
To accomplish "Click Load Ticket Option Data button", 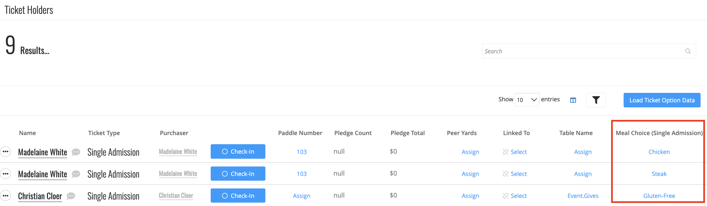I will [x=662, y=100].
